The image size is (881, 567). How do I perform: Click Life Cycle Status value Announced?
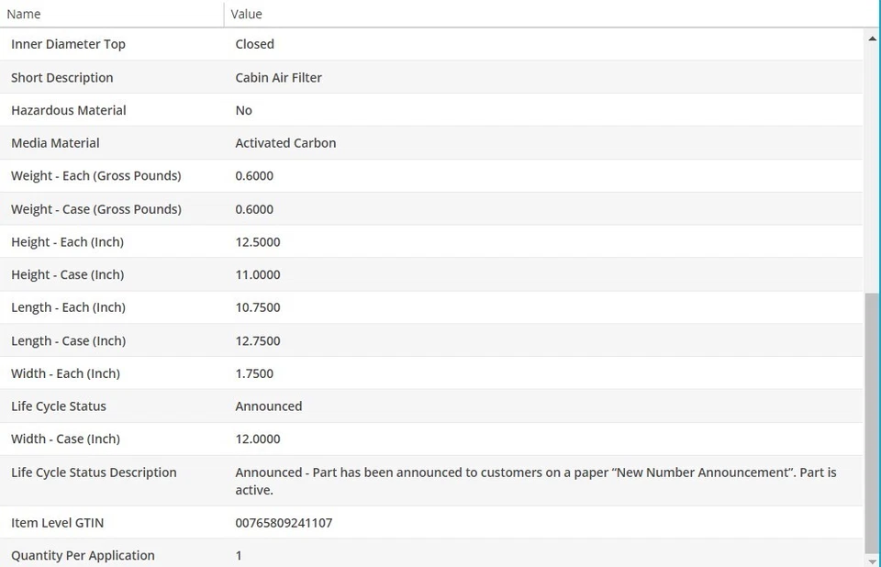[268, 406]
